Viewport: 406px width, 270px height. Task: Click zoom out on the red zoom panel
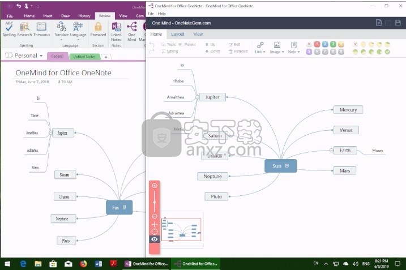155,216
